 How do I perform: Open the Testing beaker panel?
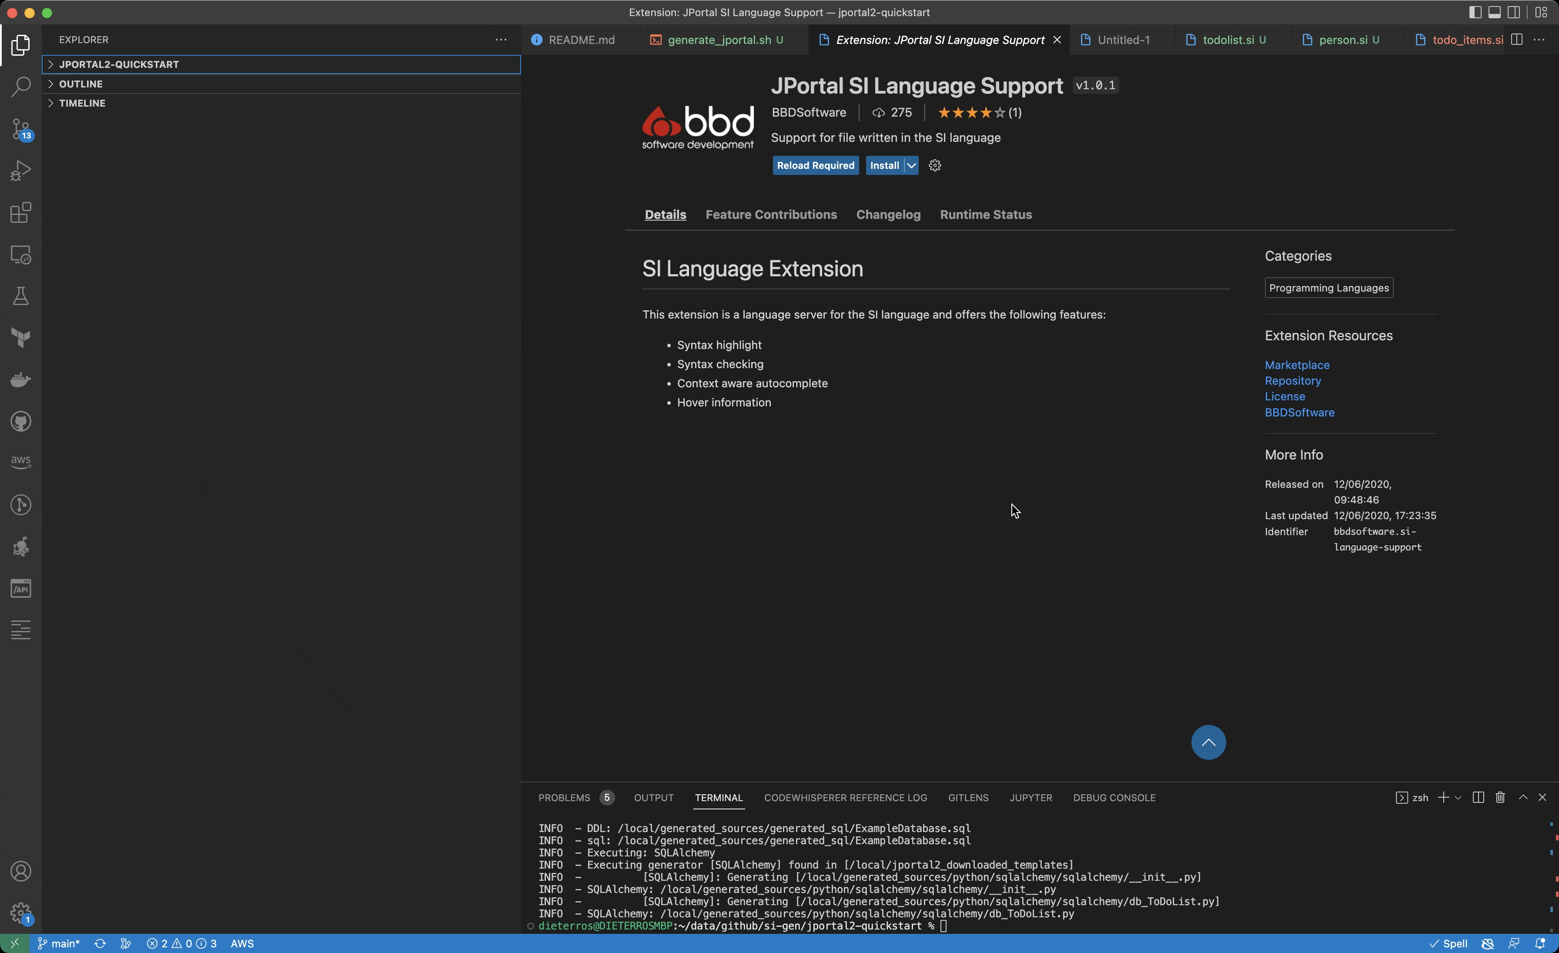coord(21,296)
